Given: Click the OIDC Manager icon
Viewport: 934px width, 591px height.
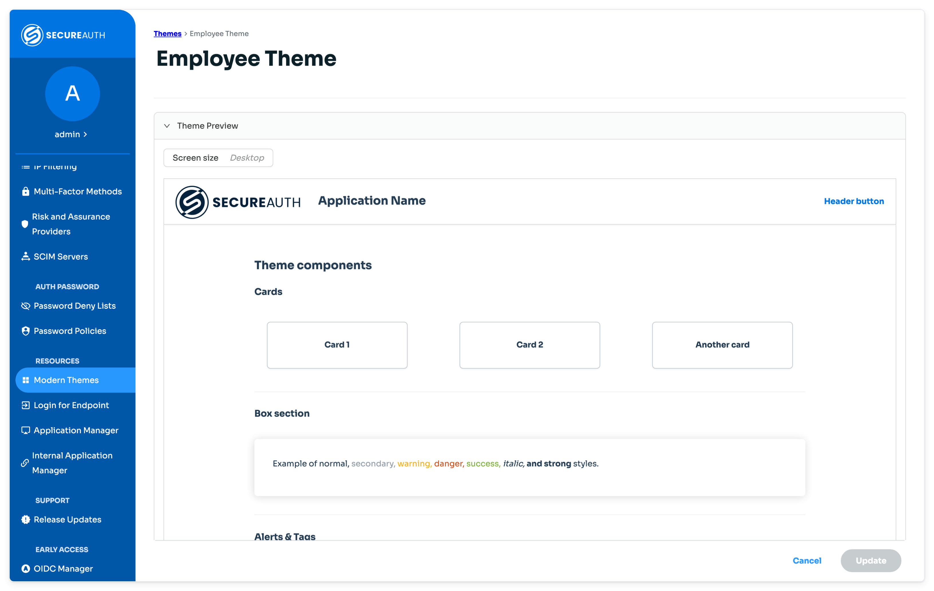Looking at the screenshot, I should (x=25, y=568).
